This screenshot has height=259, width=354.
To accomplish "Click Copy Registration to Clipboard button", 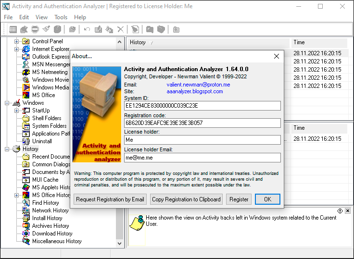I will click(186, 199).
